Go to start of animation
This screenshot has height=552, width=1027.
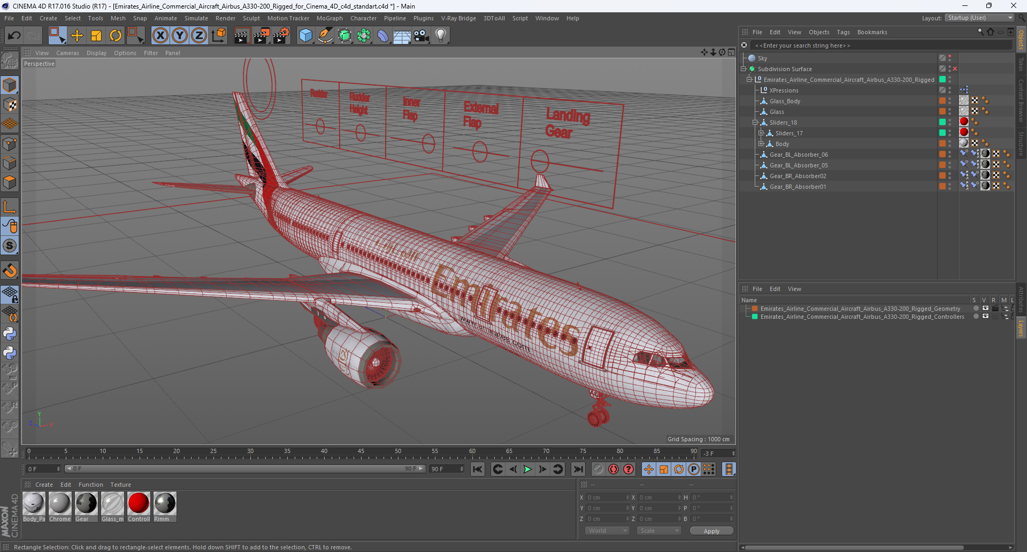coord(478,469)
